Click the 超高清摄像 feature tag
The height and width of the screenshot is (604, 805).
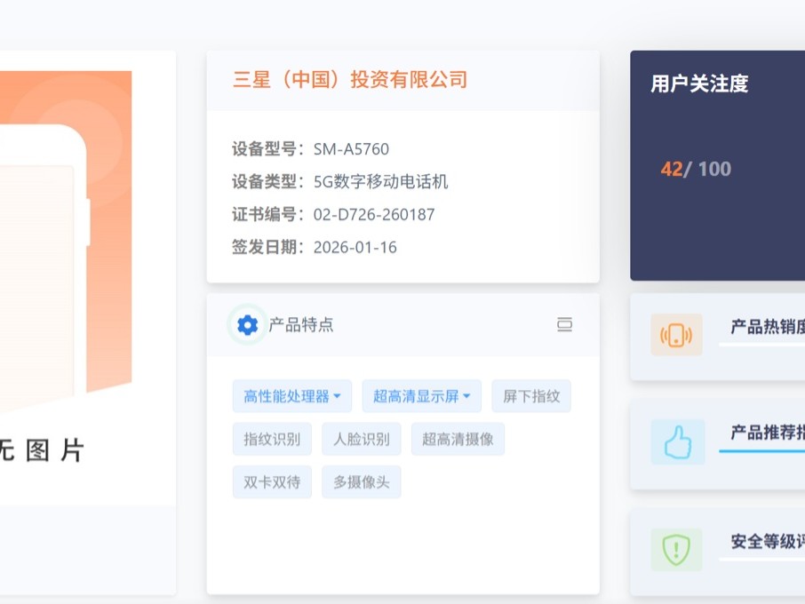[458, 439]
